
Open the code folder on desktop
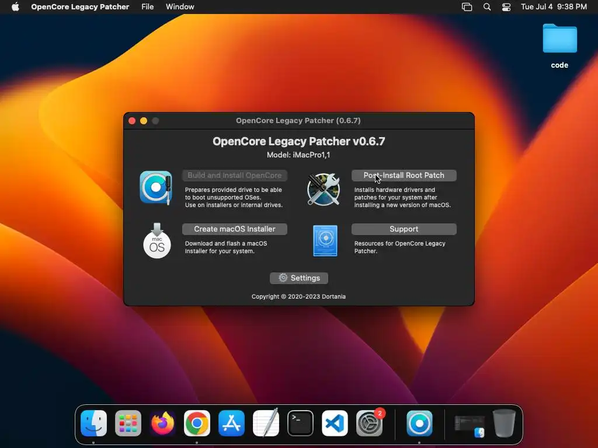pos(559,46)
